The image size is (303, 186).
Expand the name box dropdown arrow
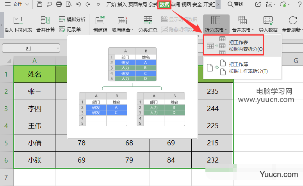coord(58,48)
